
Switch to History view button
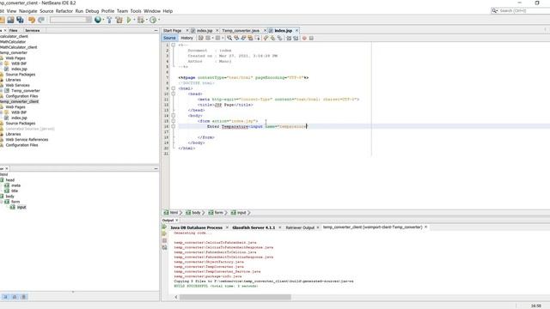[187, 38]
